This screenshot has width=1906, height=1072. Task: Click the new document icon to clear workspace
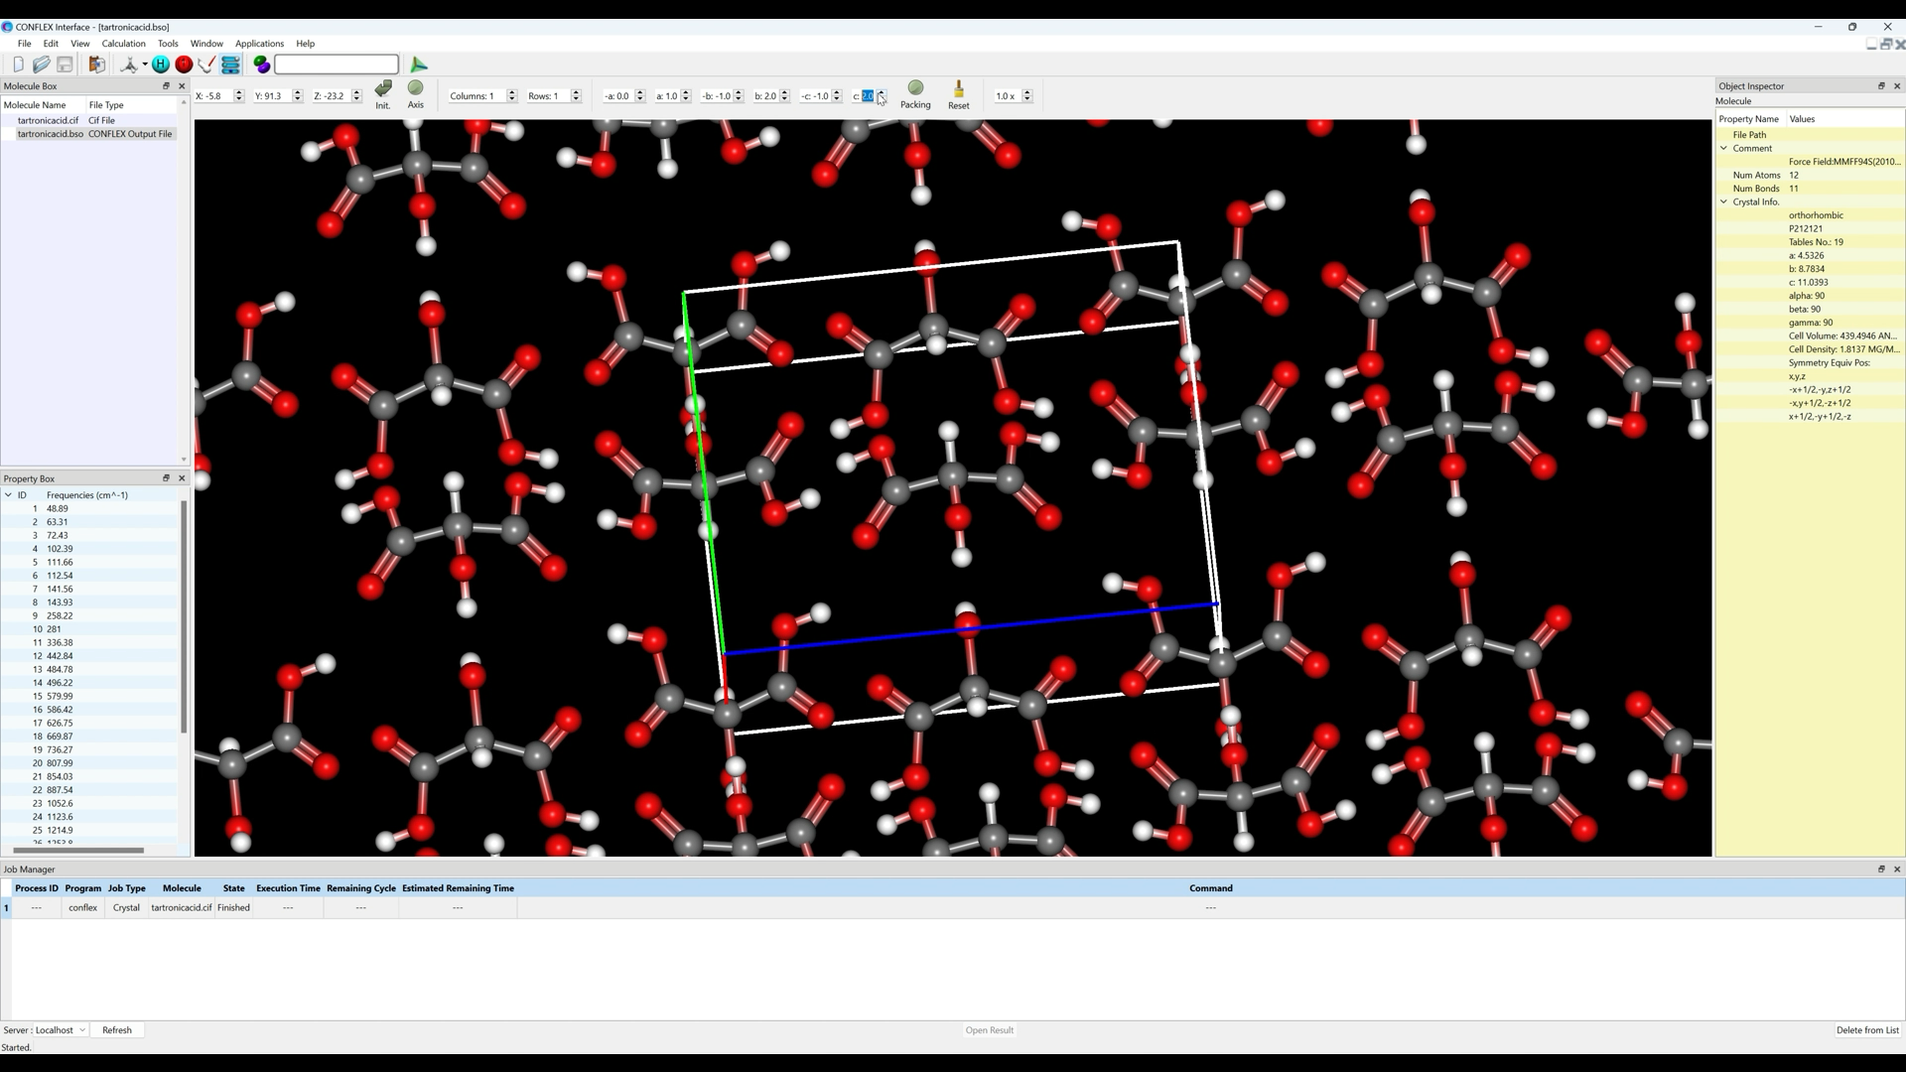[18, 65]
